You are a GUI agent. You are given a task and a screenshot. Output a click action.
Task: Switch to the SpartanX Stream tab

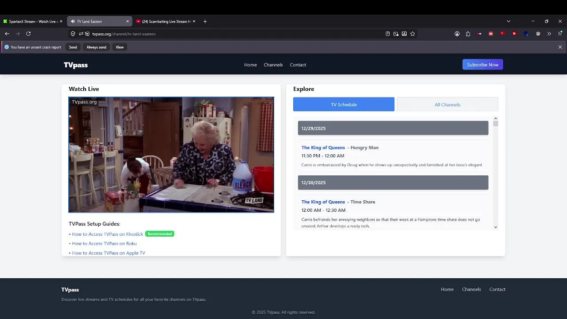click(x=33, y=21)
